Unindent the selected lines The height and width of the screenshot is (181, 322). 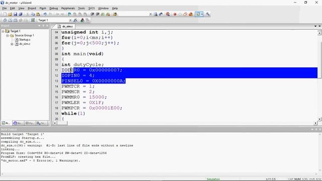pos(98,14)
